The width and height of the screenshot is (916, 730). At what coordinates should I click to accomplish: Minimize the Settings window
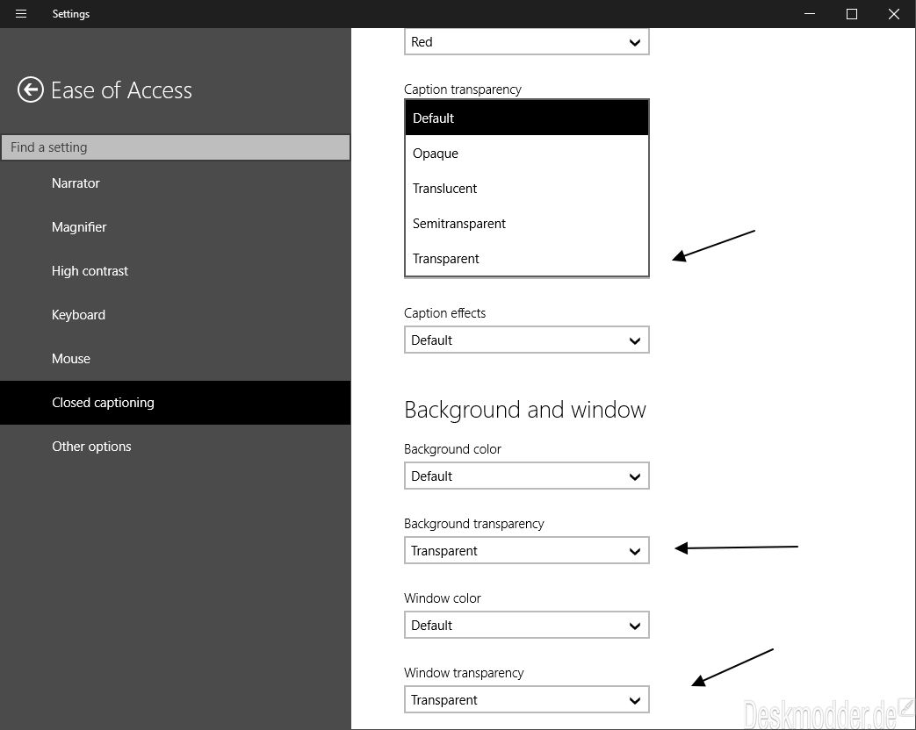809,13
